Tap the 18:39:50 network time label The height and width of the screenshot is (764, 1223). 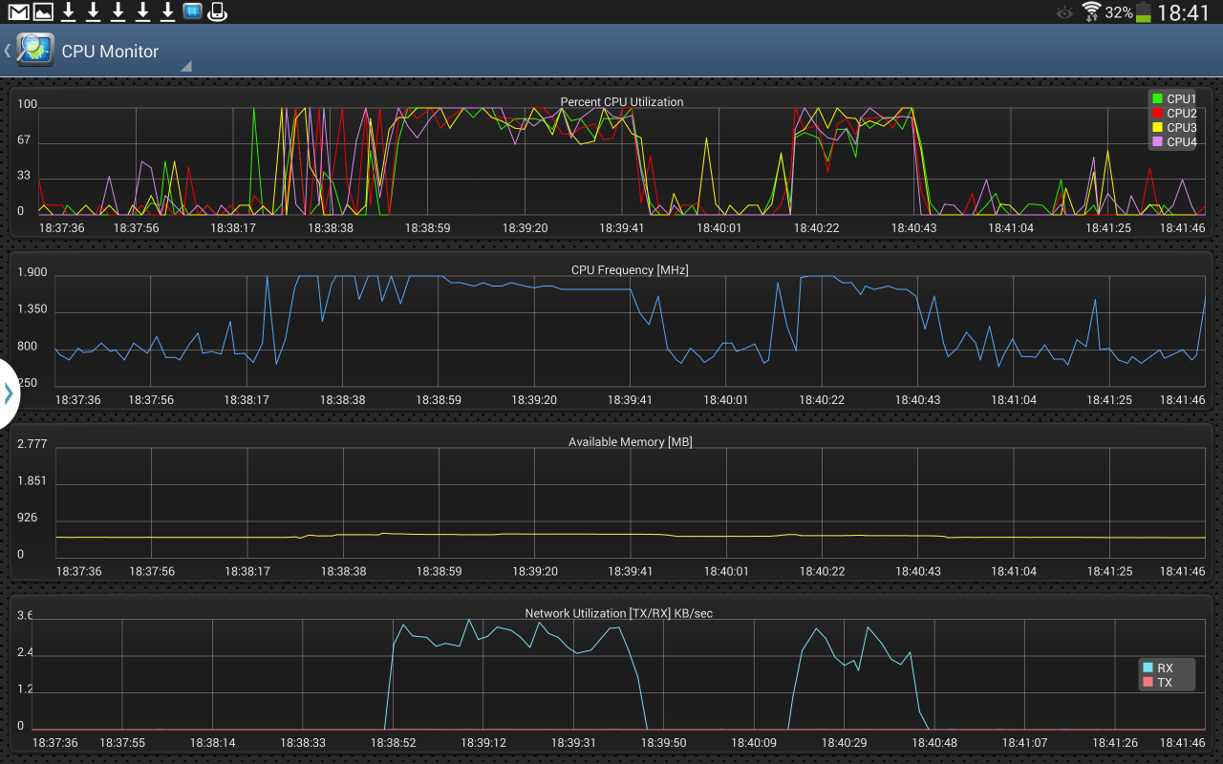tap(663, 742)
